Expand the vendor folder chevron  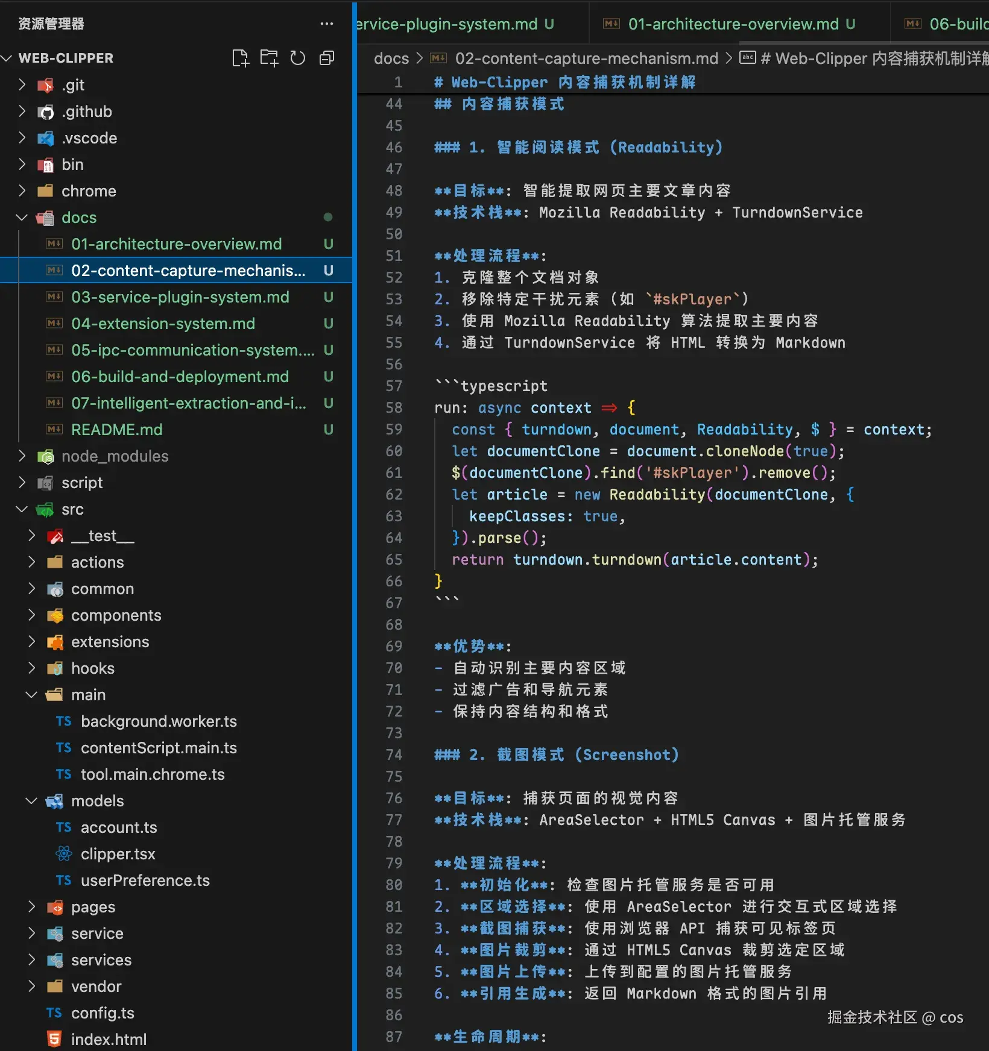pyautogui.click(x=32, y=987)
